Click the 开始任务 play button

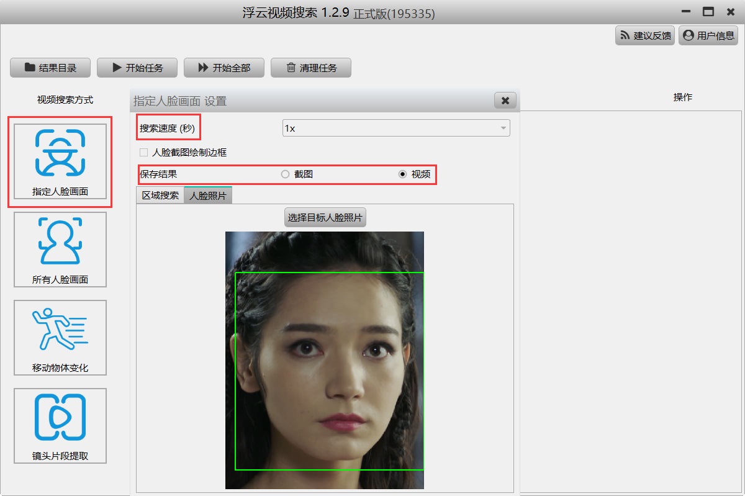pos(137,68)
